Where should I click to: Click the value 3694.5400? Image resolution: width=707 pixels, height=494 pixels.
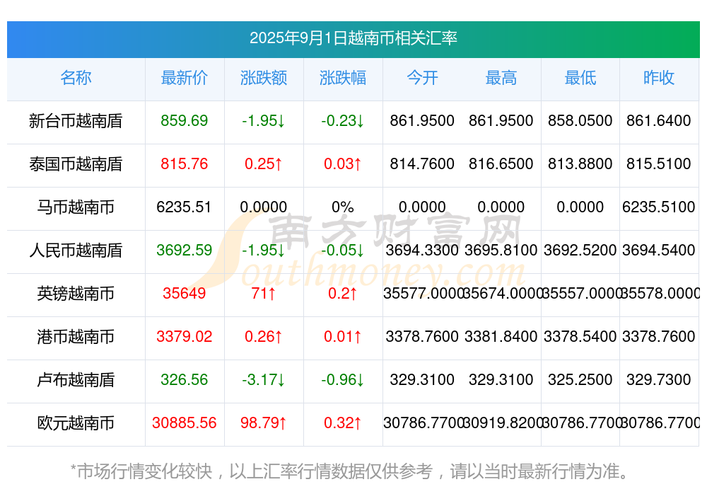pyautogui.click(x=659, y=250)
